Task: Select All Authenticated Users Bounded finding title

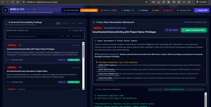Action: point(27,71)
